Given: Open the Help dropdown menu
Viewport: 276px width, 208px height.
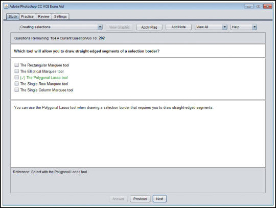Looking at the screenshot, I should click(244, 27).
